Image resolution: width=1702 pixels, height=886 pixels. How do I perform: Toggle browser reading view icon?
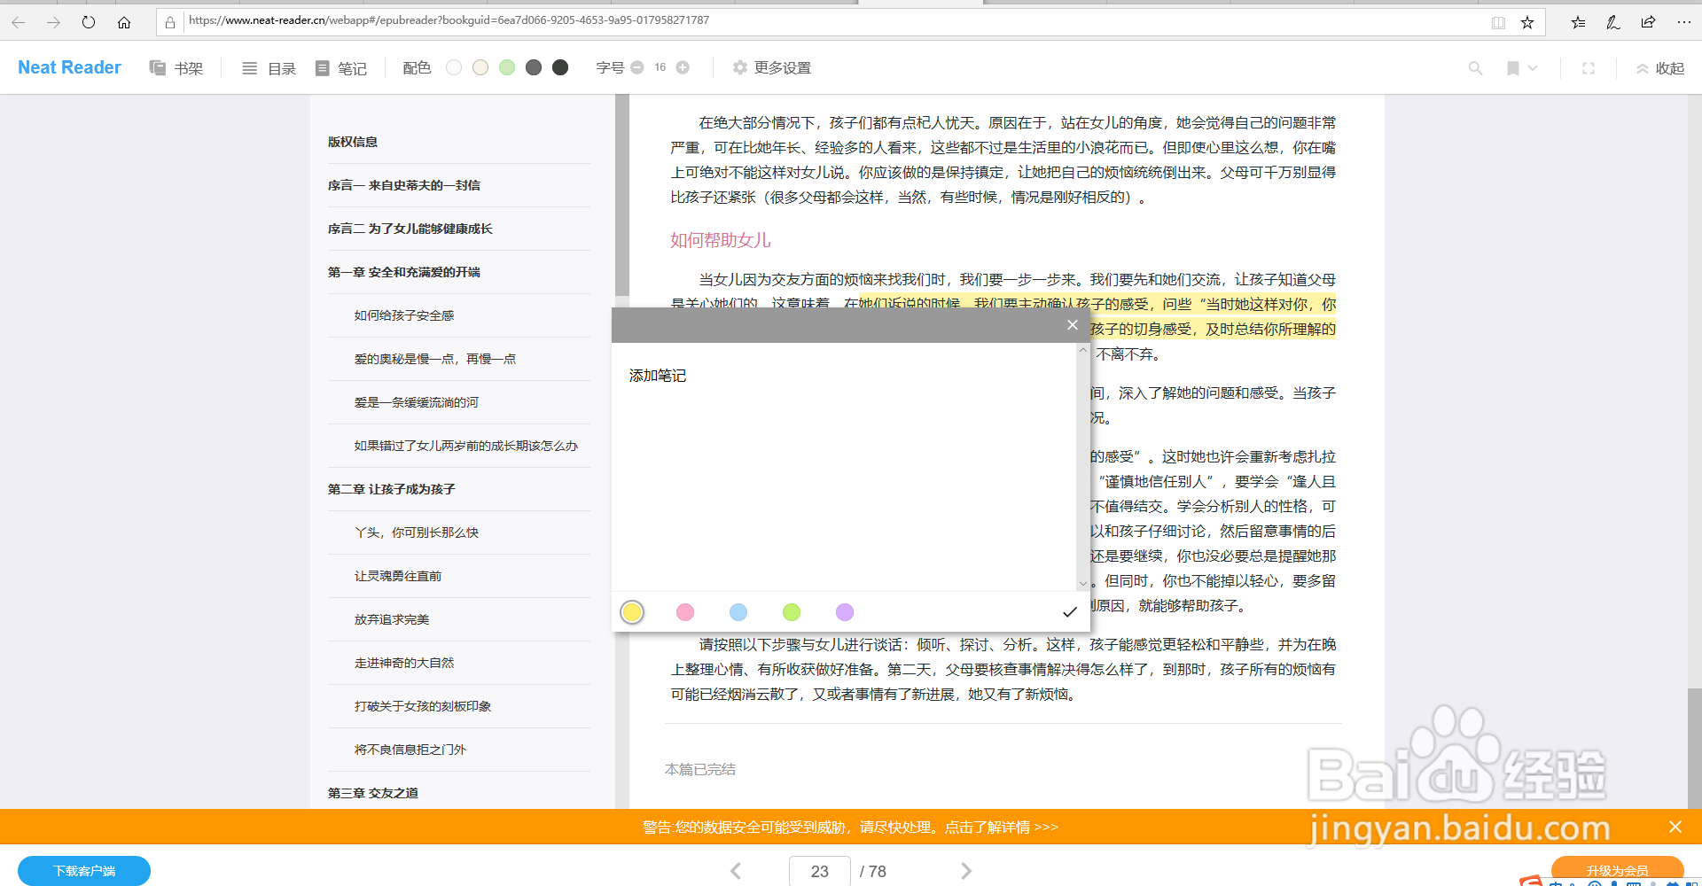(x=1498, y=22)
